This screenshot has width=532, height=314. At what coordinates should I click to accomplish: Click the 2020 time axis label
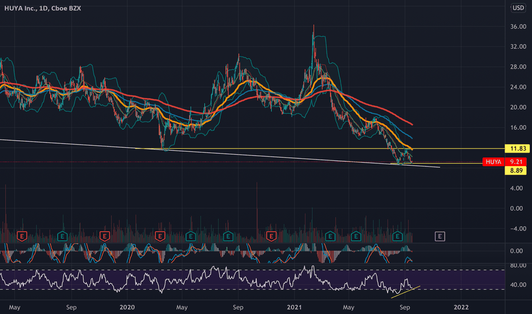click(x=127, y=307)
